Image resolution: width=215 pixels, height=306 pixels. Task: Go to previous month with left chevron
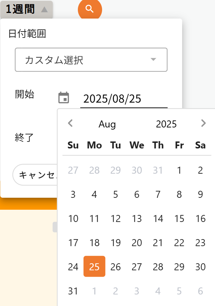[70, 123]
